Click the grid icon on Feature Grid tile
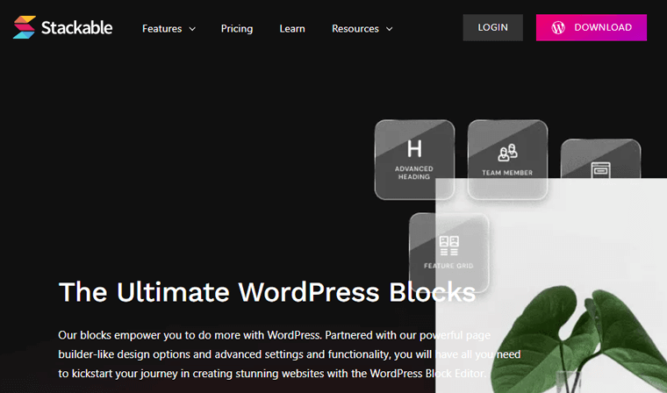 pyautogui.click(x=448, y=246)
